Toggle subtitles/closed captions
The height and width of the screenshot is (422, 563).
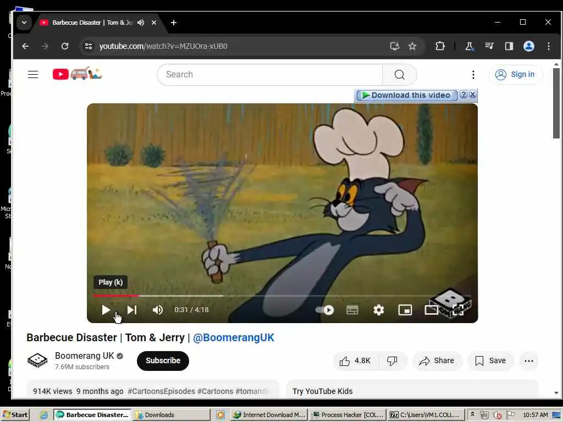click(x=352, y=310)
